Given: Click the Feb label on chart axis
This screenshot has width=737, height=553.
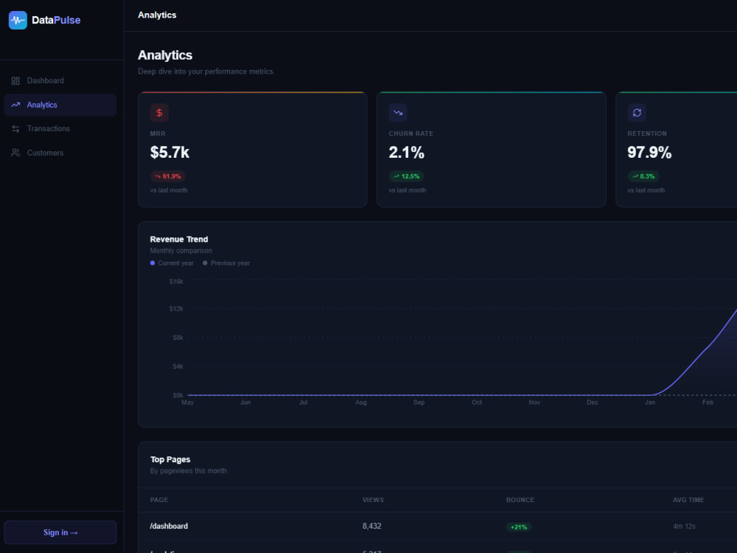Looking at the screenshot, I should point(708,403).
